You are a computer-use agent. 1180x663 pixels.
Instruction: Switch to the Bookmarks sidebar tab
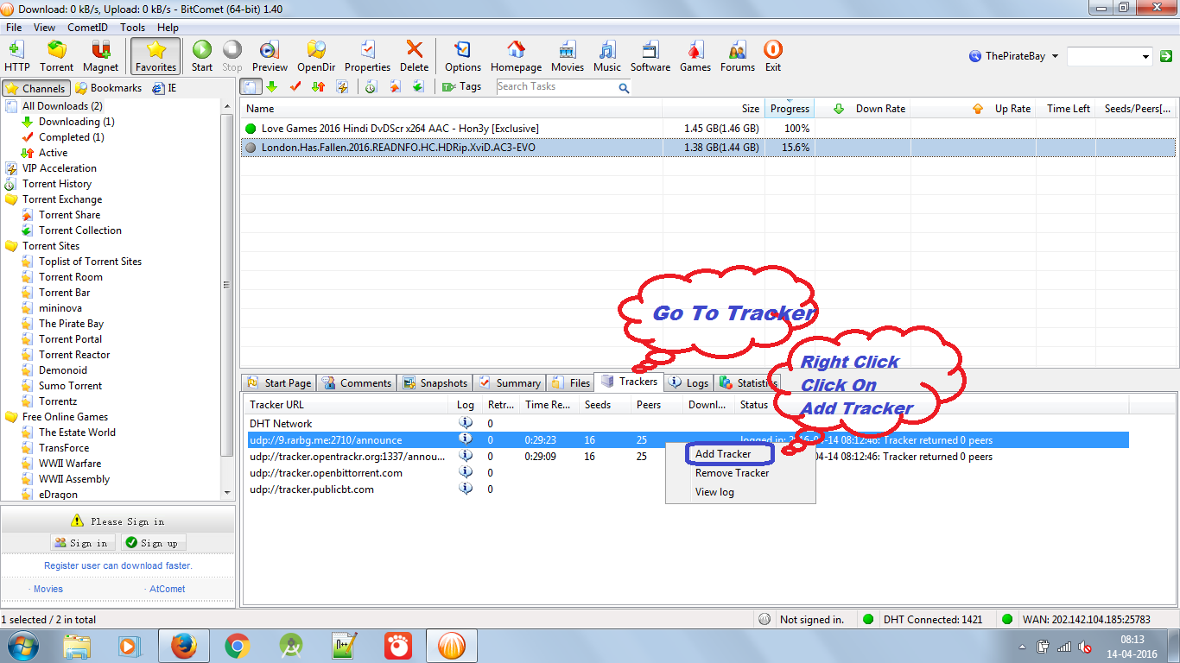[109, 88]
